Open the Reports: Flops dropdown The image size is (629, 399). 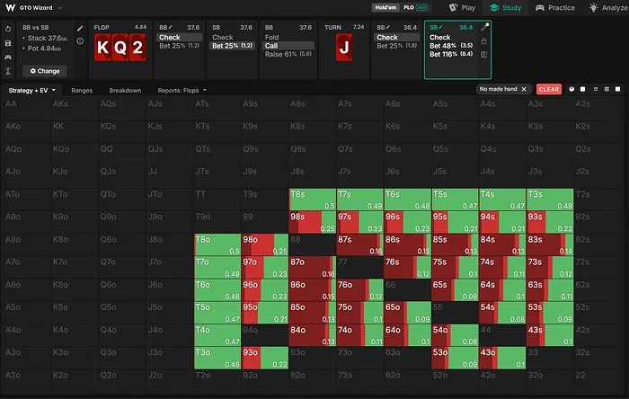[182, 90]
